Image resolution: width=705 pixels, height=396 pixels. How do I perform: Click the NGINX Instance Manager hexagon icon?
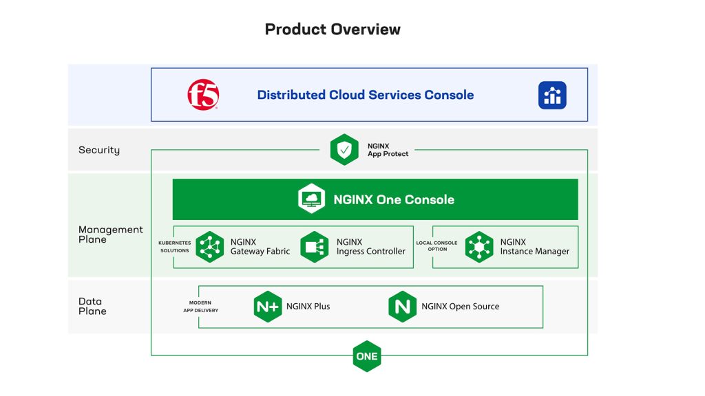pyautogui.click(x=479, y=247)
